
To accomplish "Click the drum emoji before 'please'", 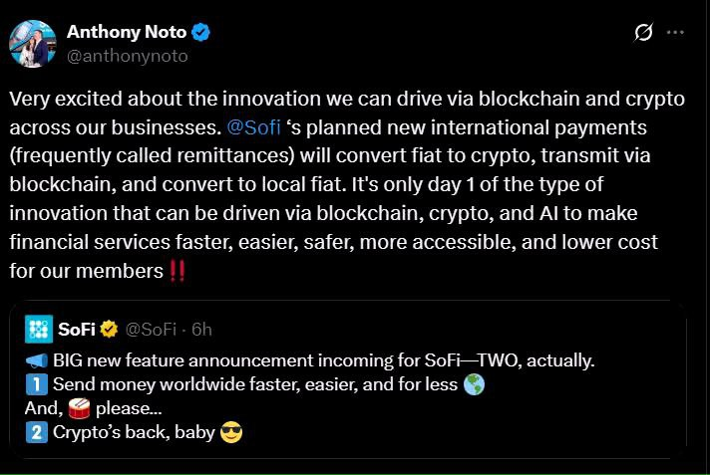I will (79, 408).
